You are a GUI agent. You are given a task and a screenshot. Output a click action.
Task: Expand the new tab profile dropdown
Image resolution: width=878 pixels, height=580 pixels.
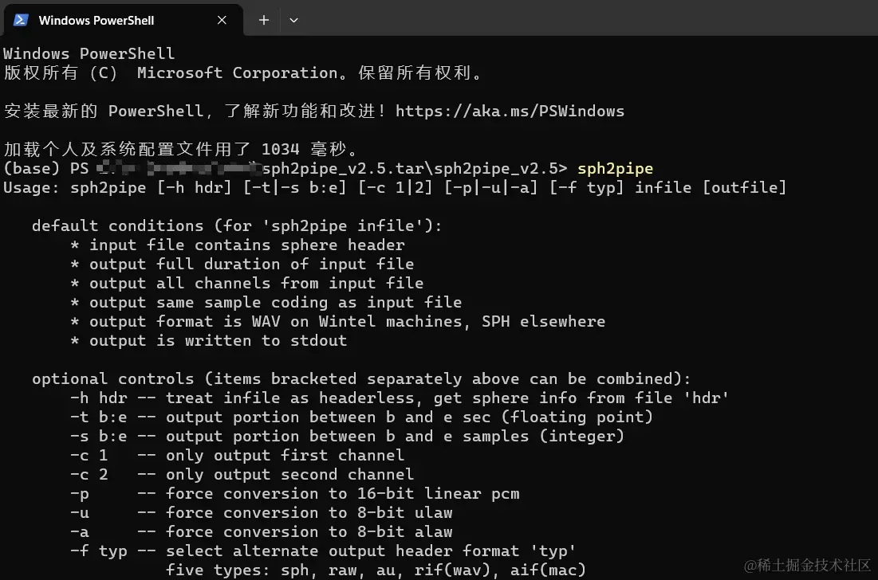point(293,20)
